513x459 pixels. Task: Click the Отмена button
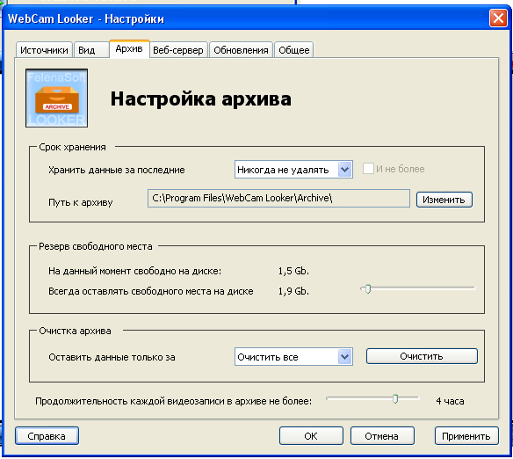tap(382, 436)
